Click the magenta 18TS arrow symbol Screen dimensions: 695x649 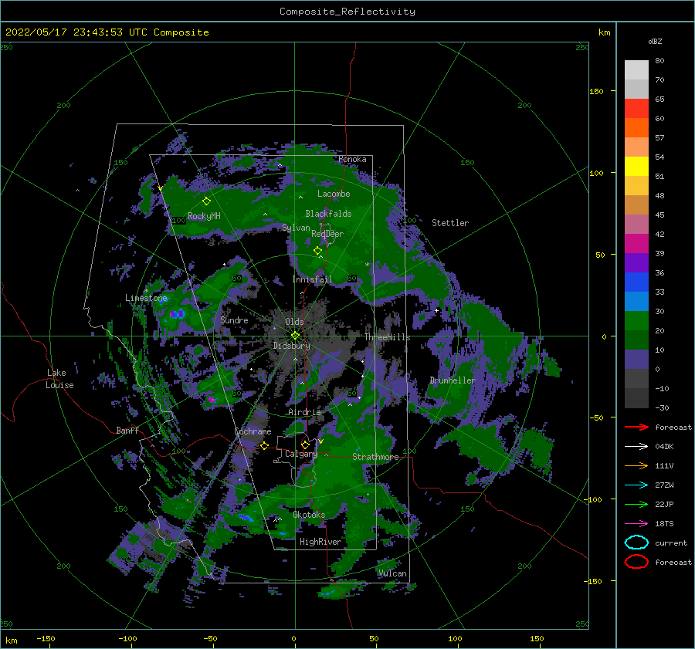coord(636,524)
